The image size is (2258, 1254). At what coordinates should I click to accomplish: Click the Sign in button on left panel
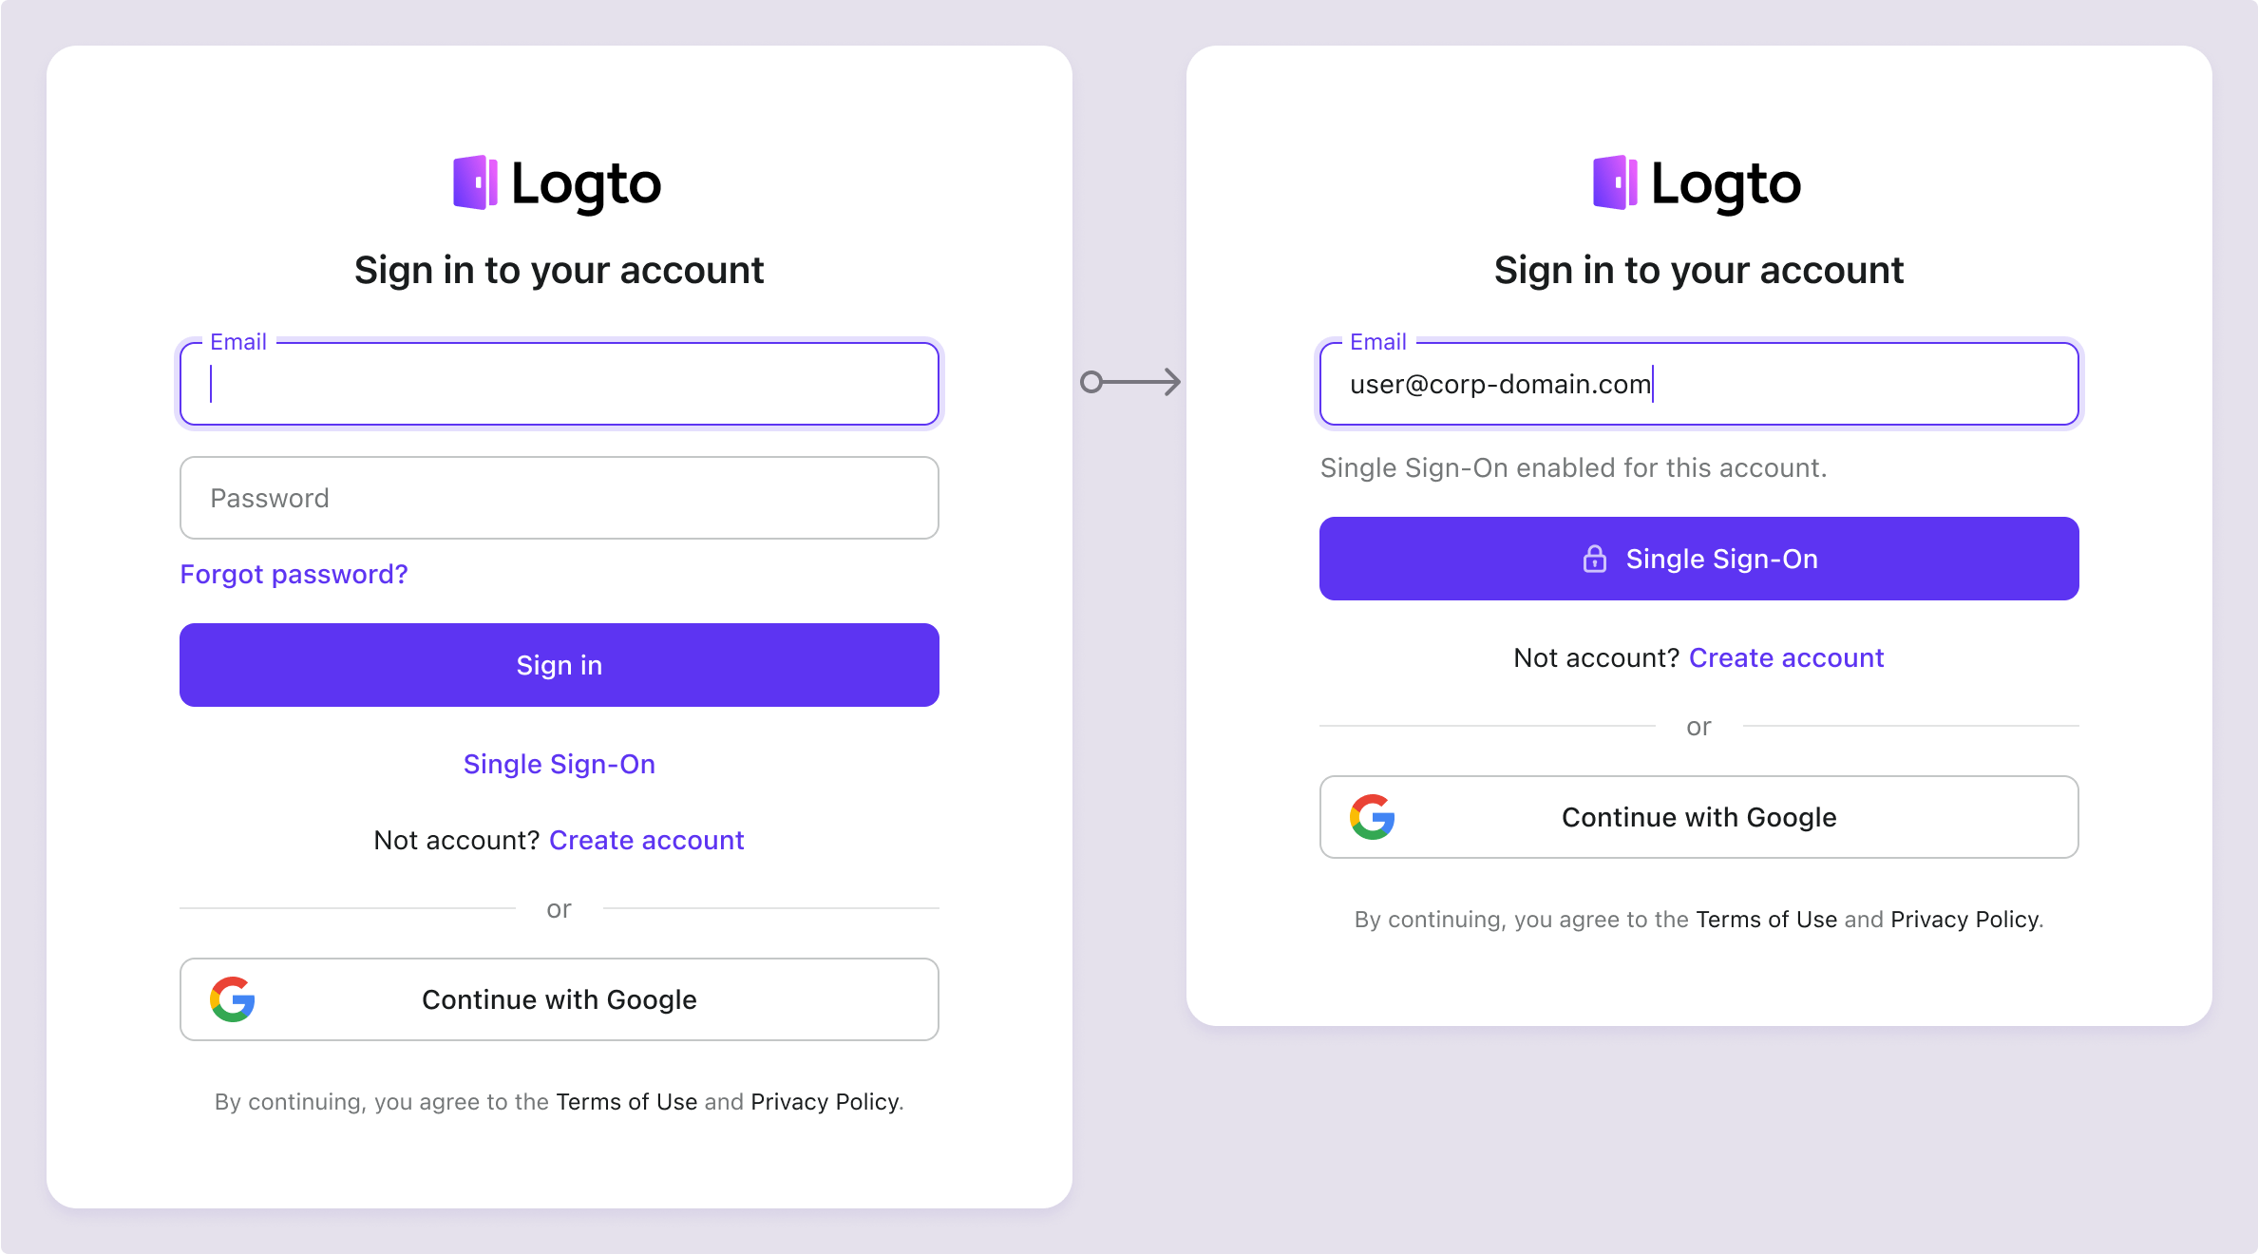(x=559, y=664)
